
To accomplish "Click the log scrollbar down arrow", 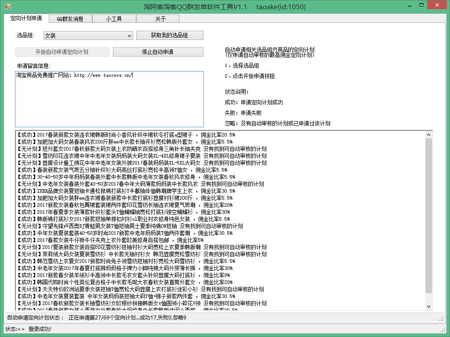I will click(x=429, y=306).
